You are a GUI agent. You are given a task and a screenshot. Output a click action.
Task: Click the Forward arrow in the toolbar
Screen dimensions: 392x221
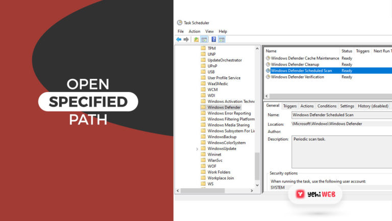coord(186,39)
